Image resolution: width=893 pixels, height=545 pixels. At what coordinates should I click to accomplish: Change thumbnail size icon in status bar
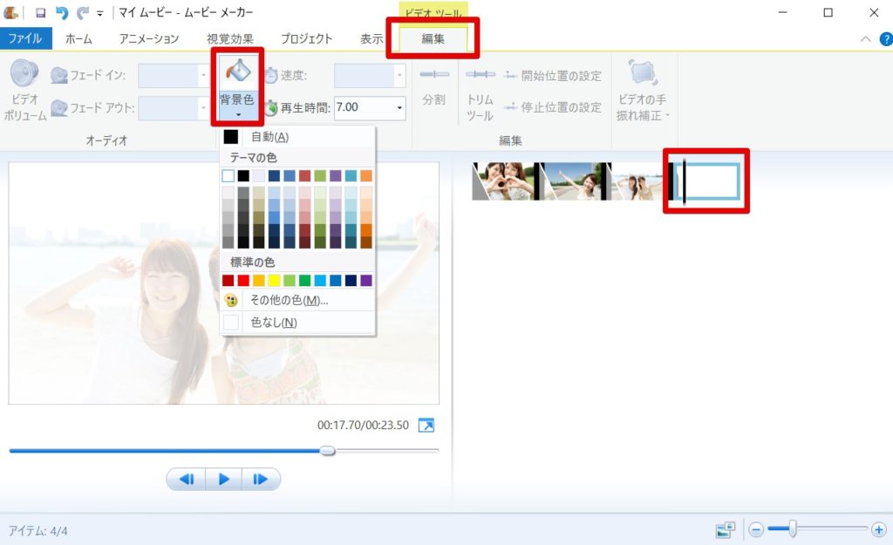(725, 530)
